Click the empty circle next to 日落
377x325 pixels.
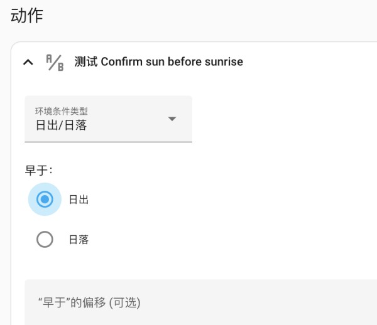[x=45, y=239]
